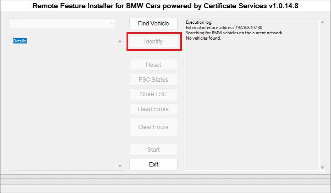This screenshot has width=331, height=193.
Task: Click the Execution log scroll down arrow
Action: pyautogui.click(x=322, y=168)
